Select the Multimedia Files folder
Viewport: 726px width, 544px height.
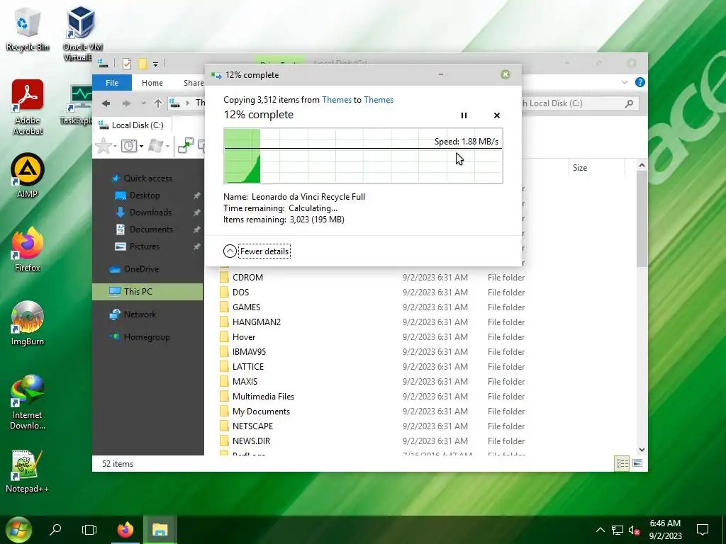(x=264, y=397)
